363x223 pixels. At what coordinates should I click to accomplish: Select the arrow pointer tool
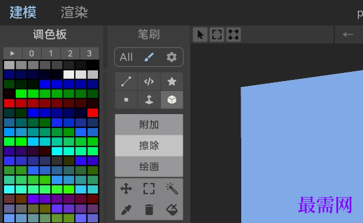(200, 35)
